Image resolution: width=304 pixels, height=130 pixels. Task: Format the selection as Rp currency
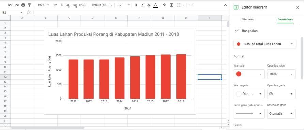[56, 5]
